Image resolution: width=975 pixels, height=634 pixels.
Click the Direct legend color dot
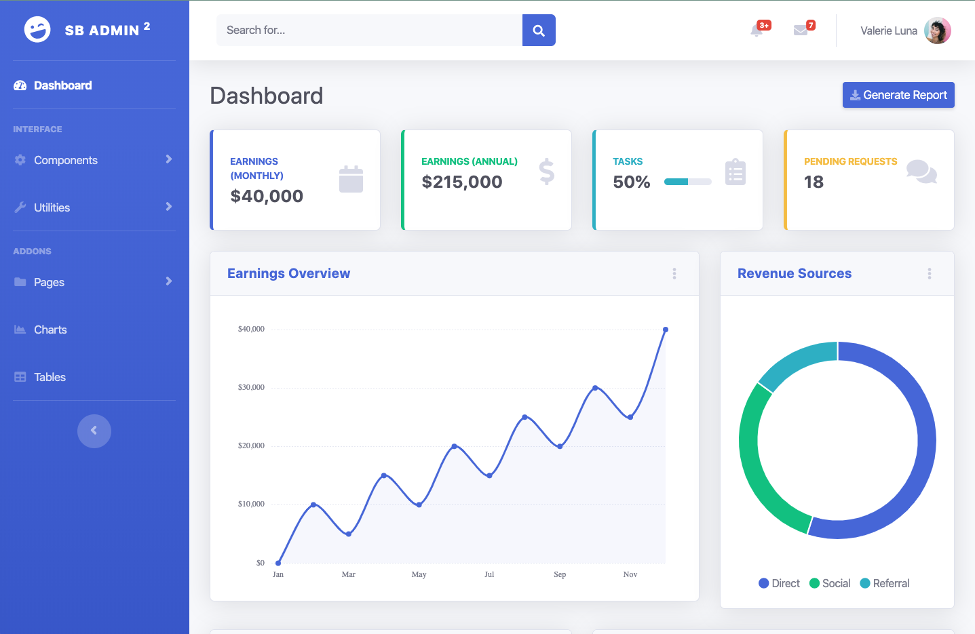[x=764, y=583]
